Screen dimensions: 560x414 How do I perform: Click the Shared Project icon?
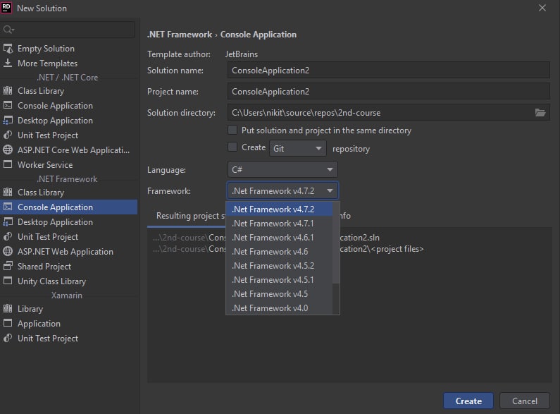pos(8,266)
